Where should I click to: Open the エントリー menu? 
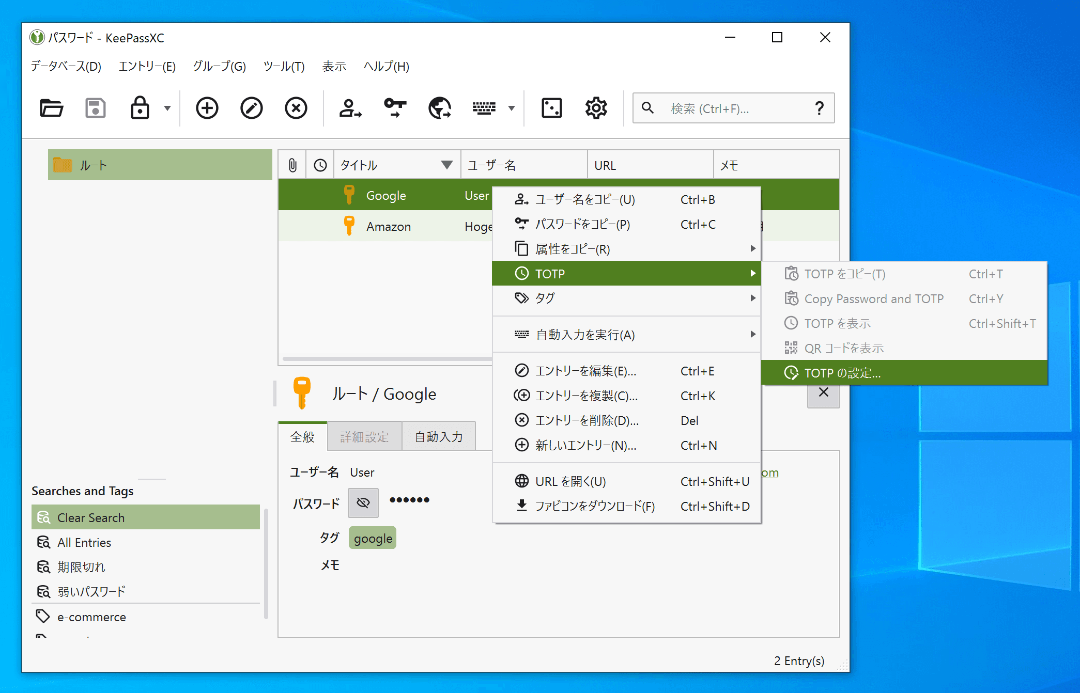click(x=147, y=66)
